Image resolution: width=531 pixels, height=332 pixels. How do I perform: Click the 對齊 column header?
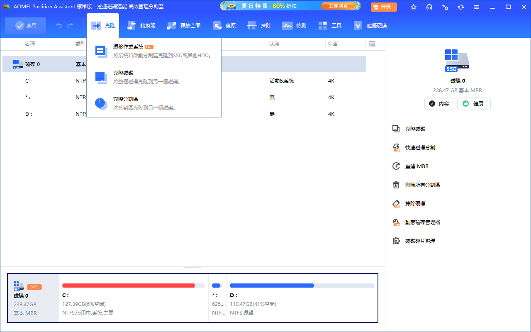coord(332,44)
